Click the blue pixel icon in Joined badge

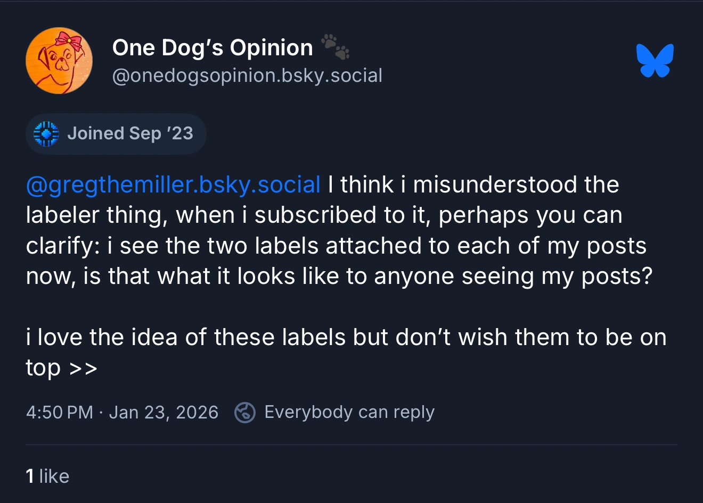pyautogui.click(x=46, y=134)
